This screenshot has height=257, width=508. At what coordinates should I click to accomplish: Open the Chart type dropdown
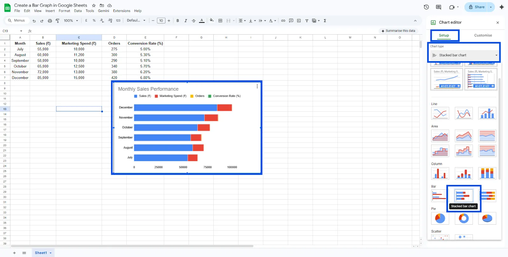465,55
